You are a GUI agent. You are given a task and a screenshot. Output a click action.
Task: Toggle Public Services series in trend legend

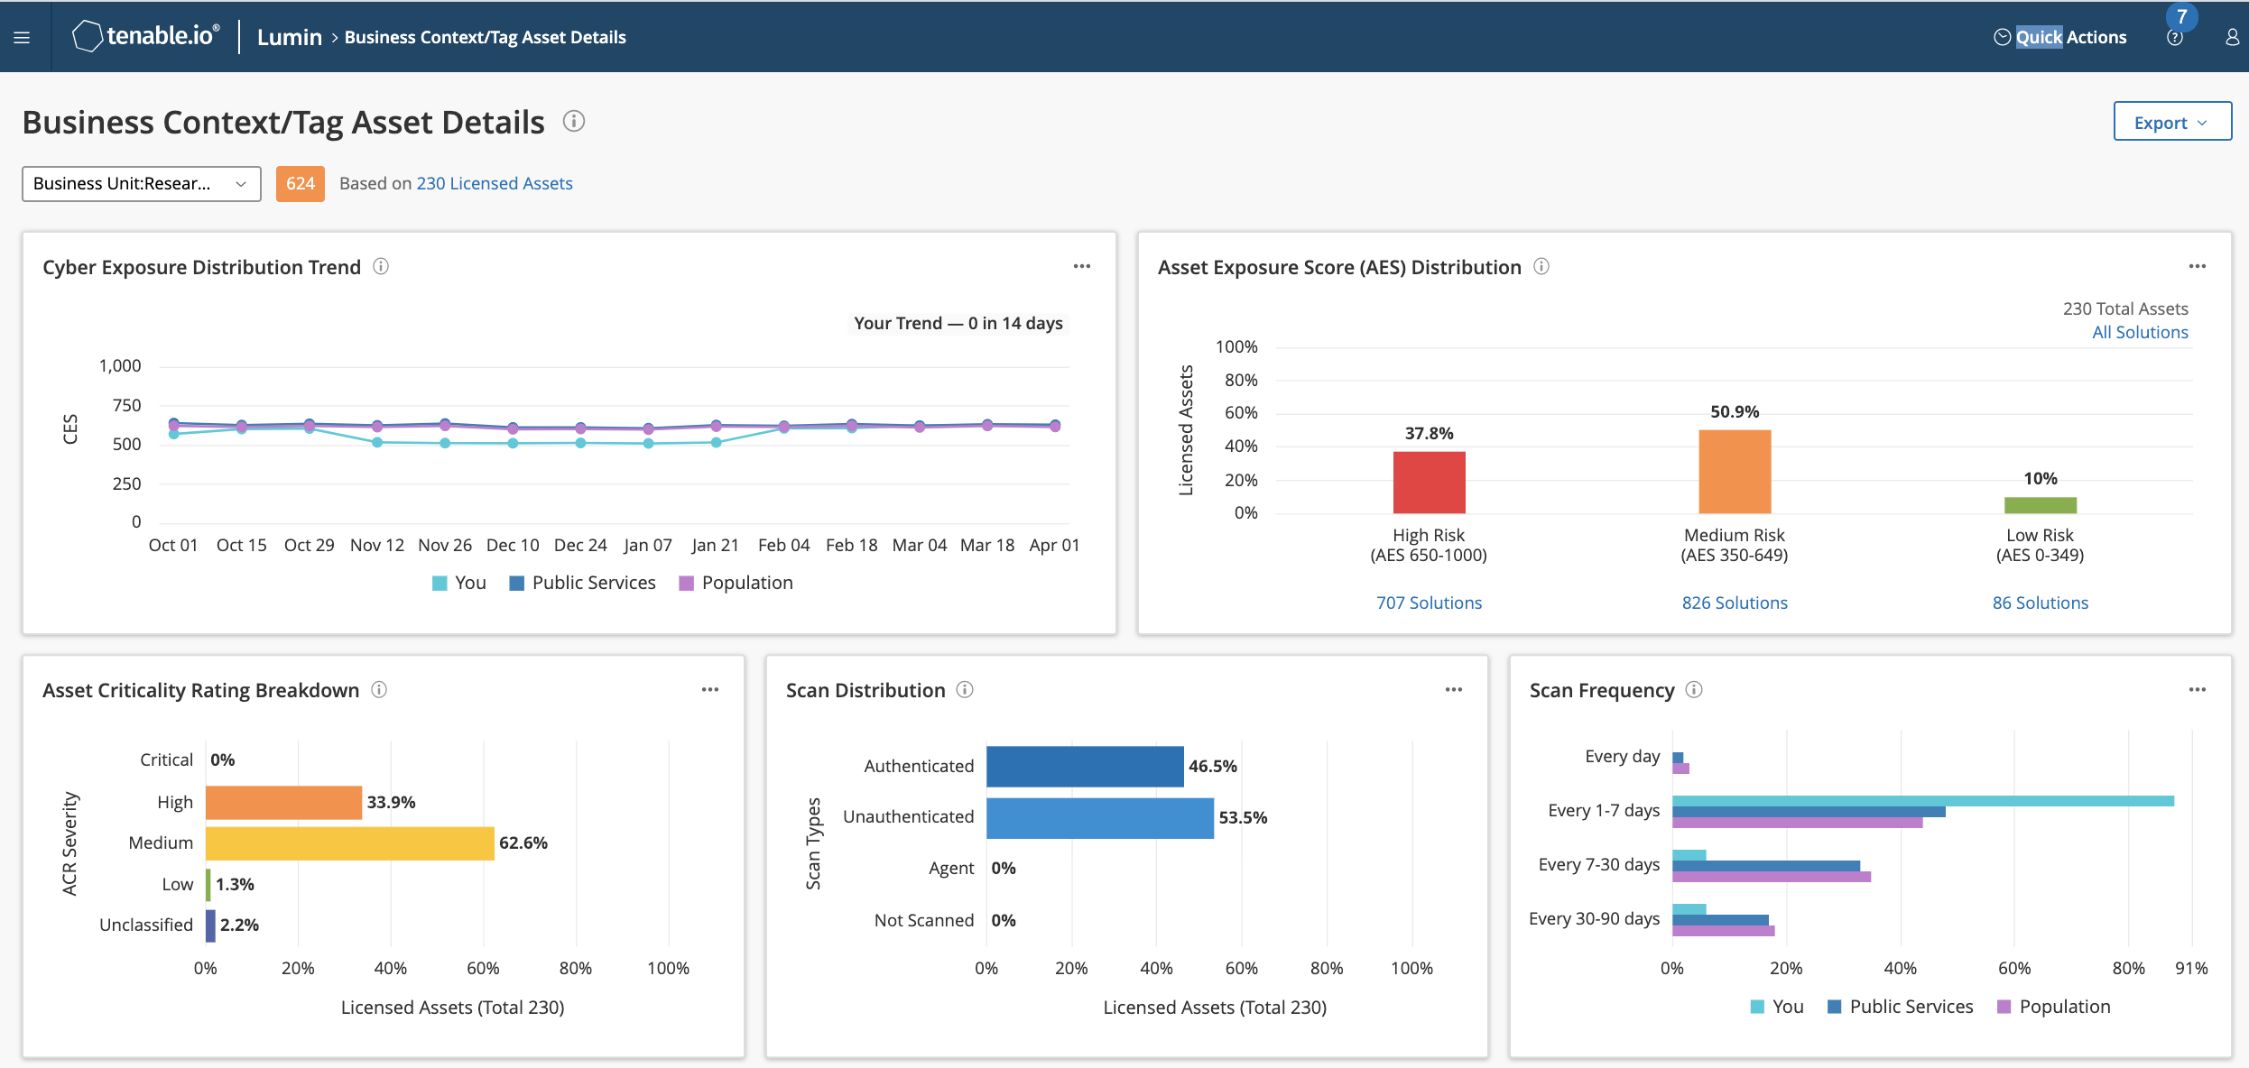pos(582,583)
